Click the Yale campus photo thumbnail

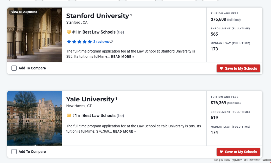click(x=35, y=118)
